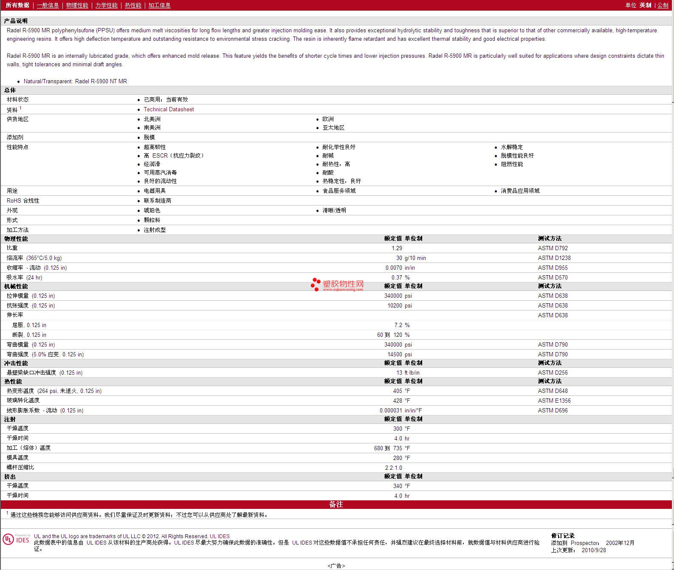Click the <广告> placeholder at page bottom
Screen dimensions: 674x570
click(x=336, y=565)
